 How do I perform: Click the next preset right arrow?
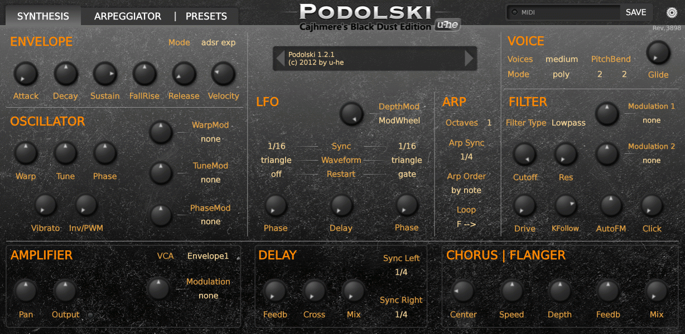point(469,58)
